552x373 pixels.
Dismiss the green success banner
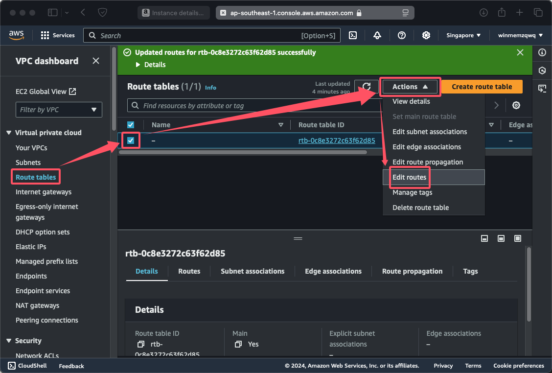[520, 52]
